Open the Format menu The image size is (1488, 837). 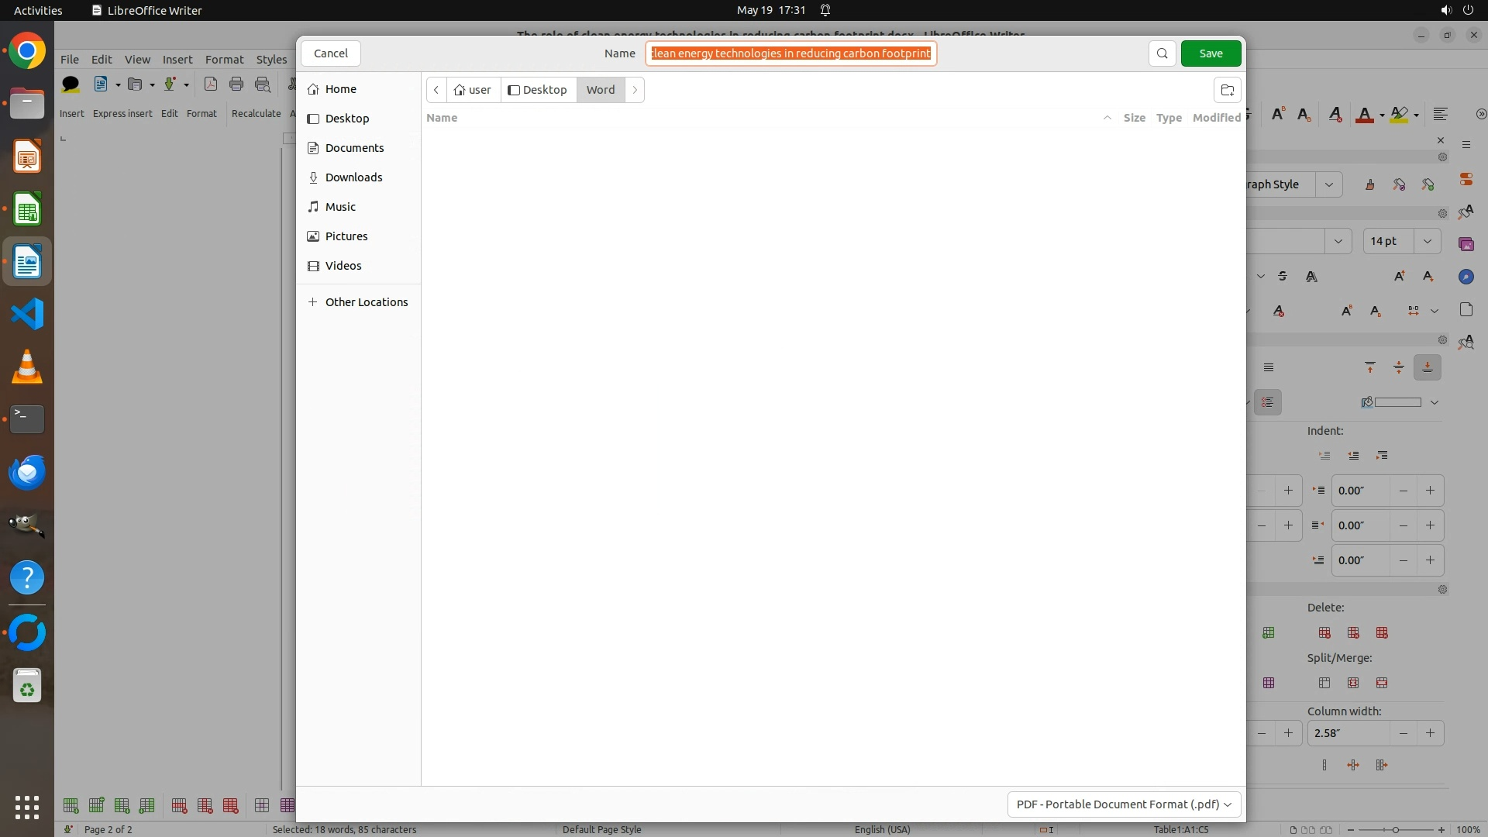click(x=224, y=60)
